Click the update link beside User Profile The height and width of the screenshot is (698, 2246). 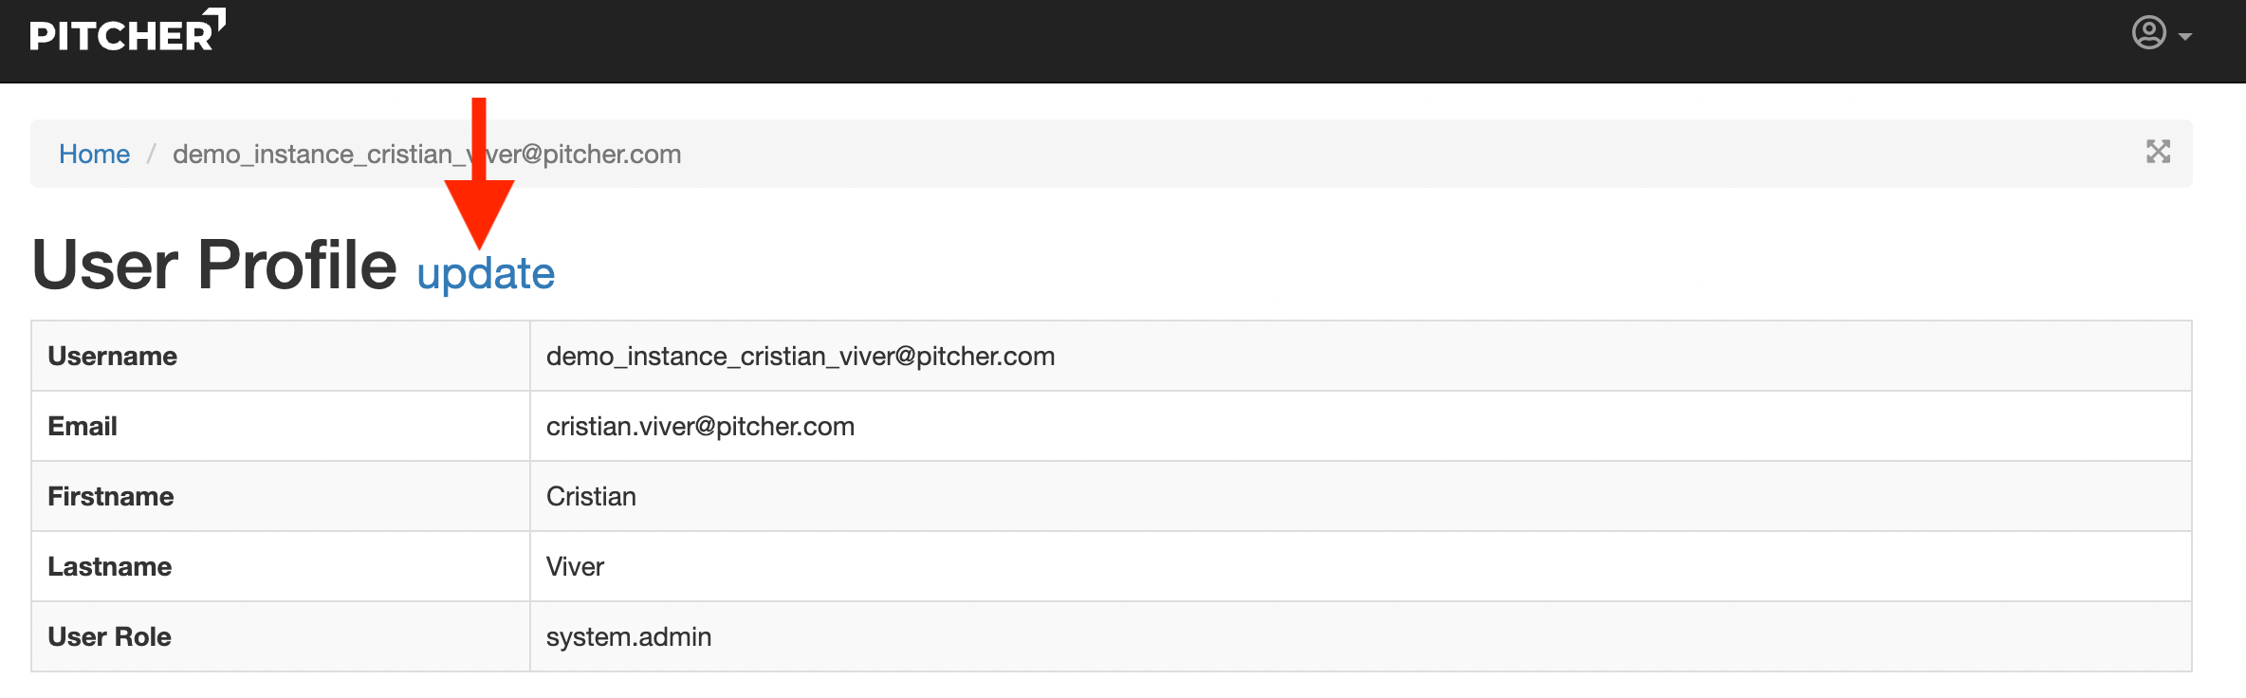[486, 274]
